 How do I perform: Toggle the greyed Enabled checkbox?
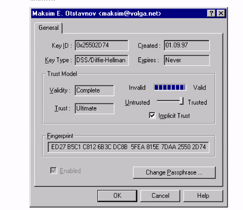[54, 171]
